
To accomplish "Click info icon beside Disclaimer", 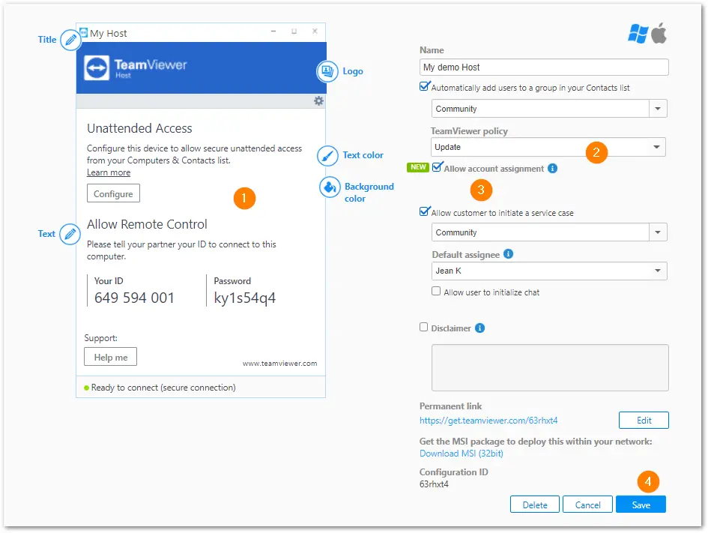I will (x=480, y=328).
